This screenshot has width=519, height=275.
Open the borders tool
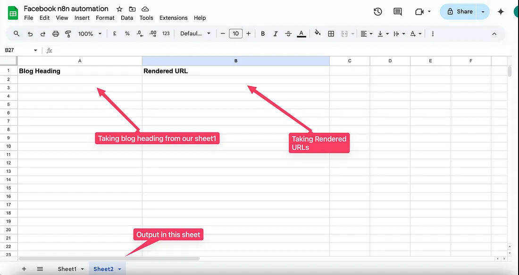point(331,34)
